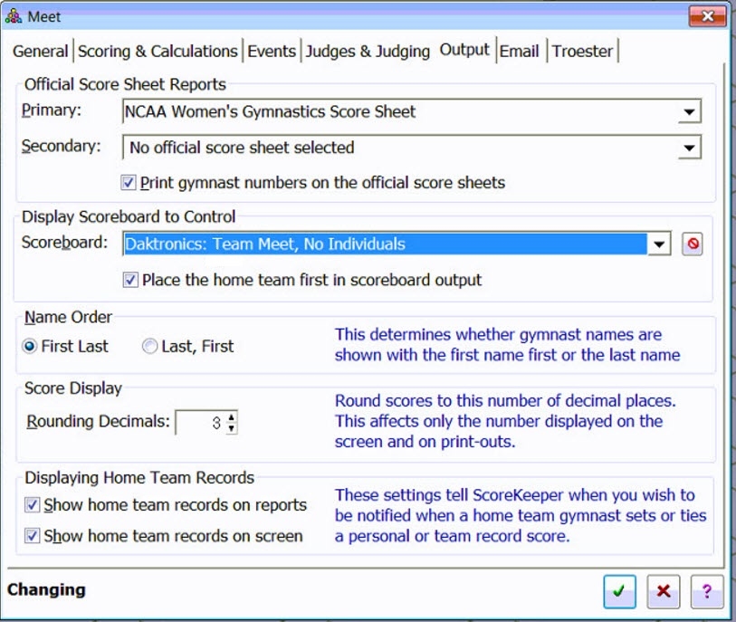Click the red X cancel icon
This screenshot has width=736, height=622.
click(663, 591)
